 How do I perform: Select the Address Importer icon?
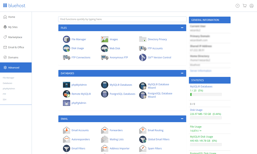pos(105,148)
